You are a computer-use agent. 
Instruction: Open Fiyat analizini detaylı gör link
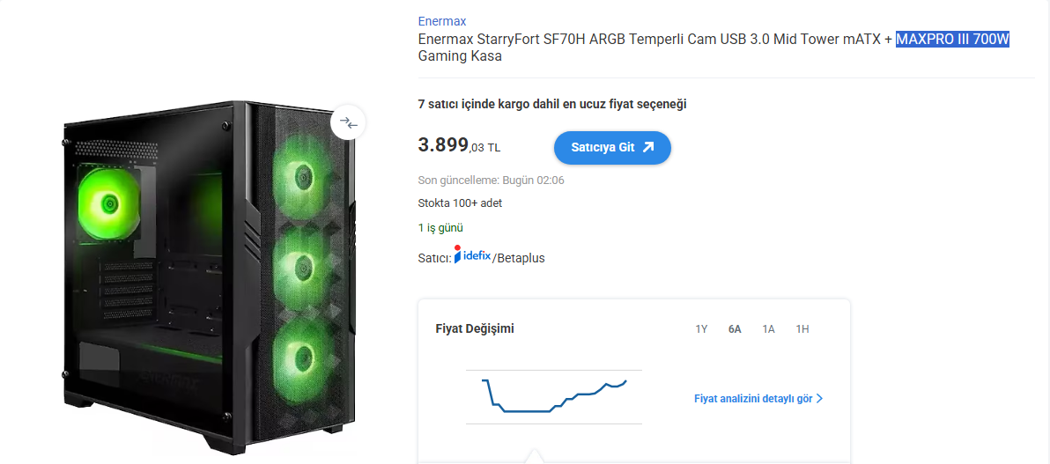coord(753,399)
